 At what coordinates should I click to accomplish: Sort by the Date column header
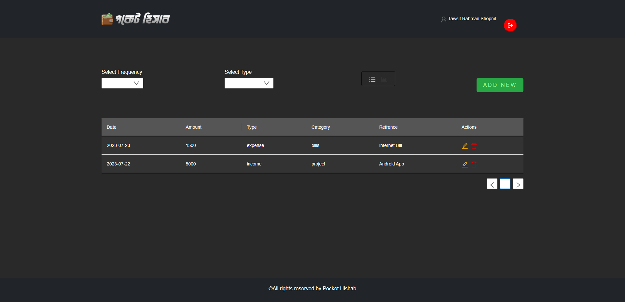(111, 127)
